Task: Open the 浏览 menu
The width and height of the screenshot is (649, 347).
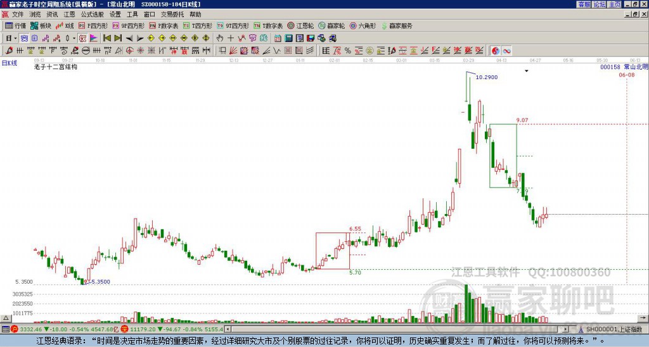Action: [35, 15]
